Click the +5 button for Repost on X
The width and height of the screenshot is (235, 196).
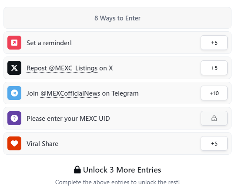(214, 68)
